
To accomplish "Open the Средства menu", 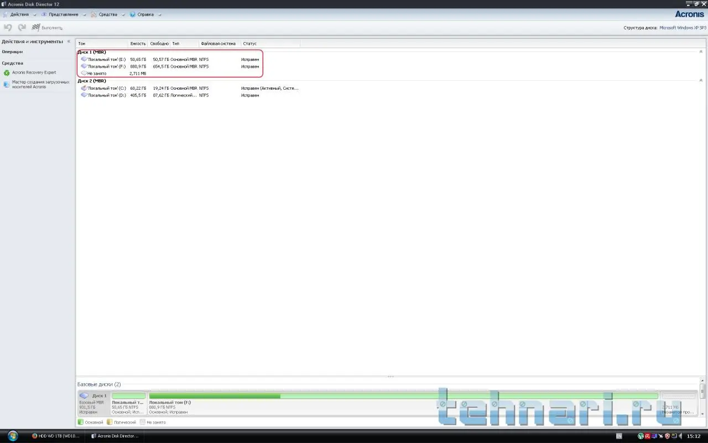I will (x=108, y=14).
